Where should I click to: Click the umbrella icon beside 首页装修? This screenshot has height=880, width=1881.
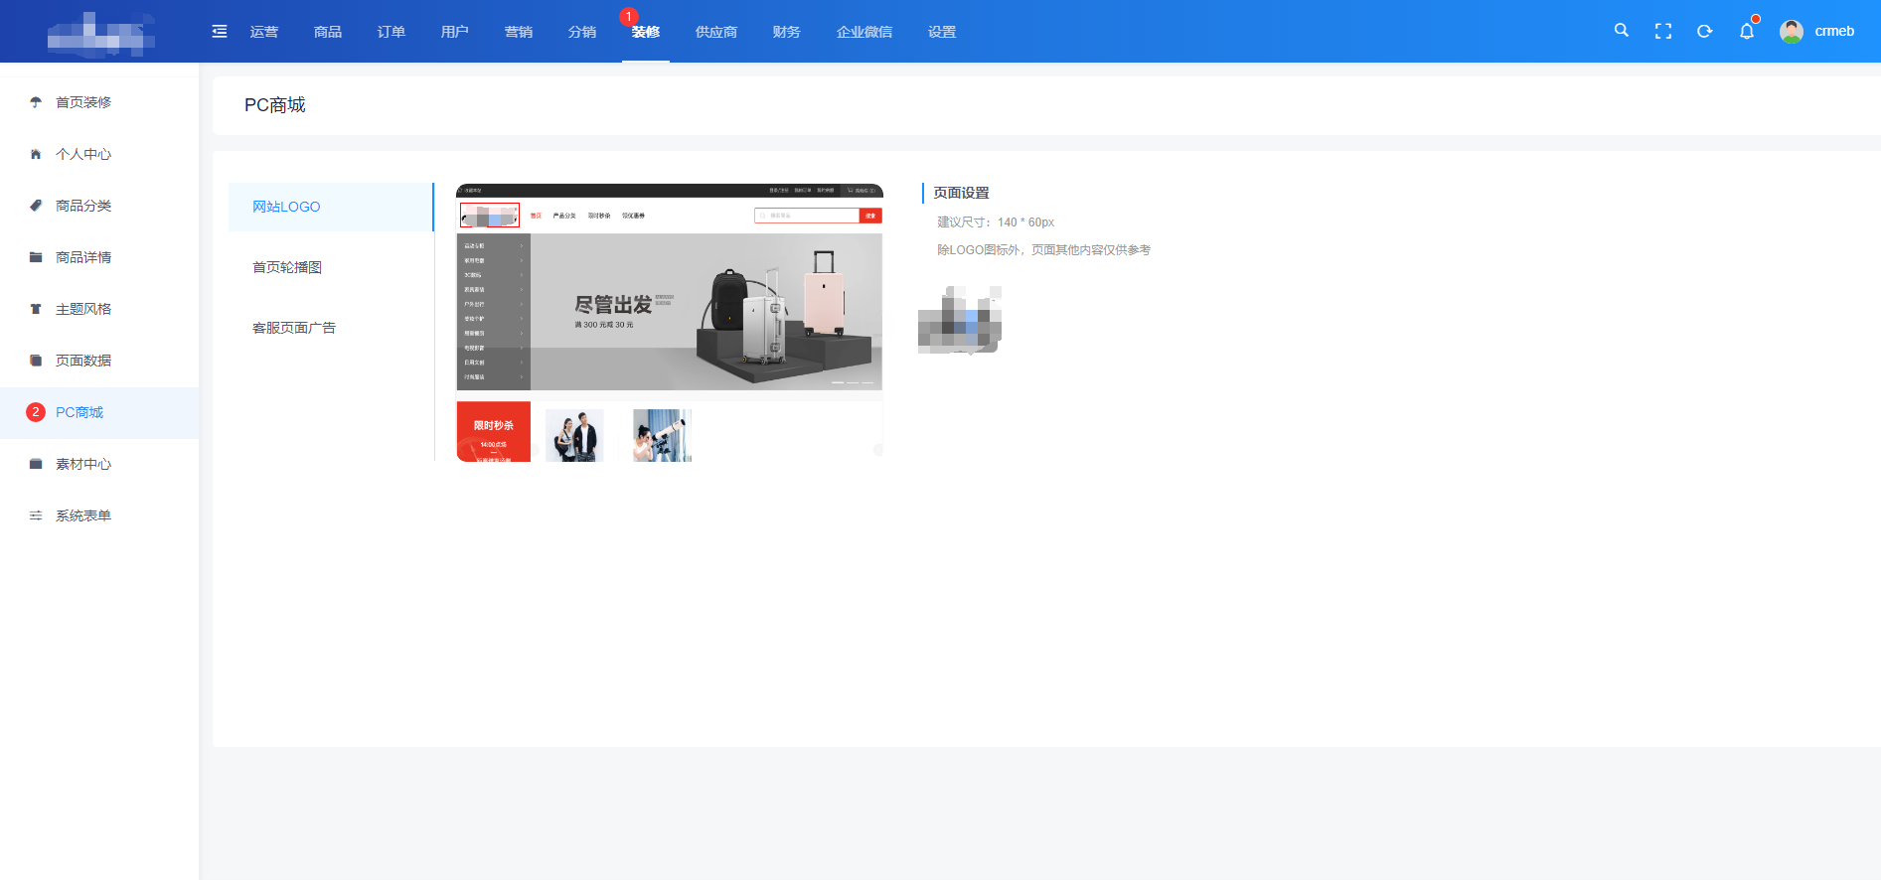36,102
